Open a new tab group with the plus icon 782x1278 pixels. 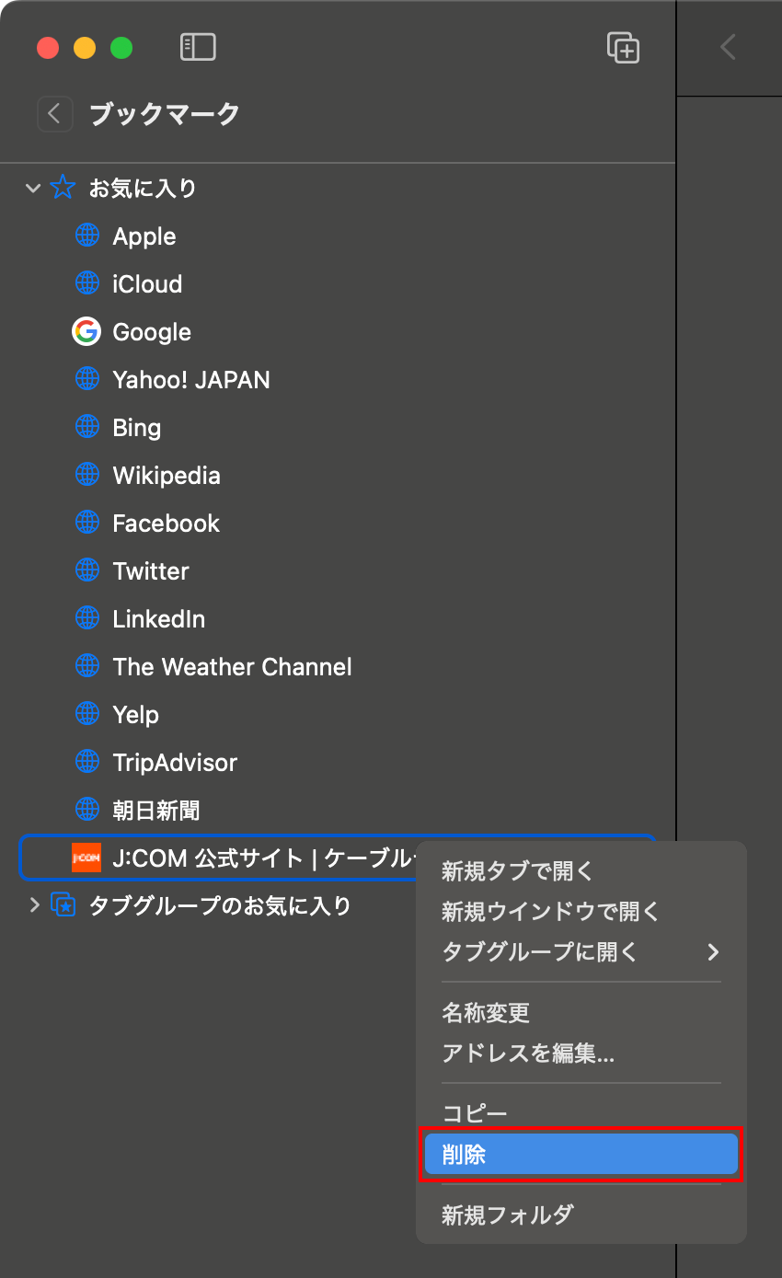tap(623, 47)
